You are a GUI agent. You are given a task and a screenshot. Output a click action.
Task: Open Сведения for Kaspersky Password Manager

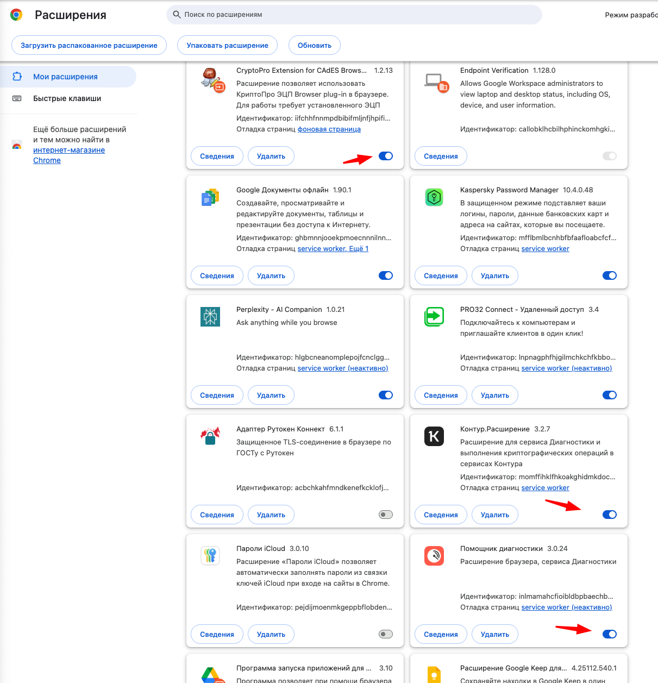[x=441, y=275]
